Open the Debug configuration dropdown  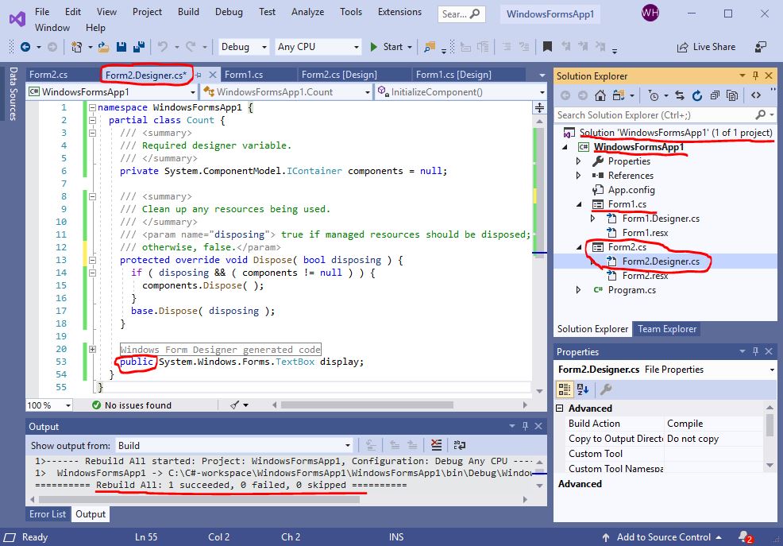[x=243, y=47]
